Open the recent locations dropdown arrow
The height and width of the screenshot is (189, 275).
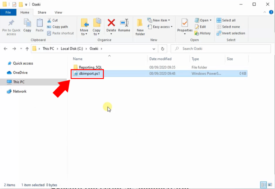coord(21,48)
